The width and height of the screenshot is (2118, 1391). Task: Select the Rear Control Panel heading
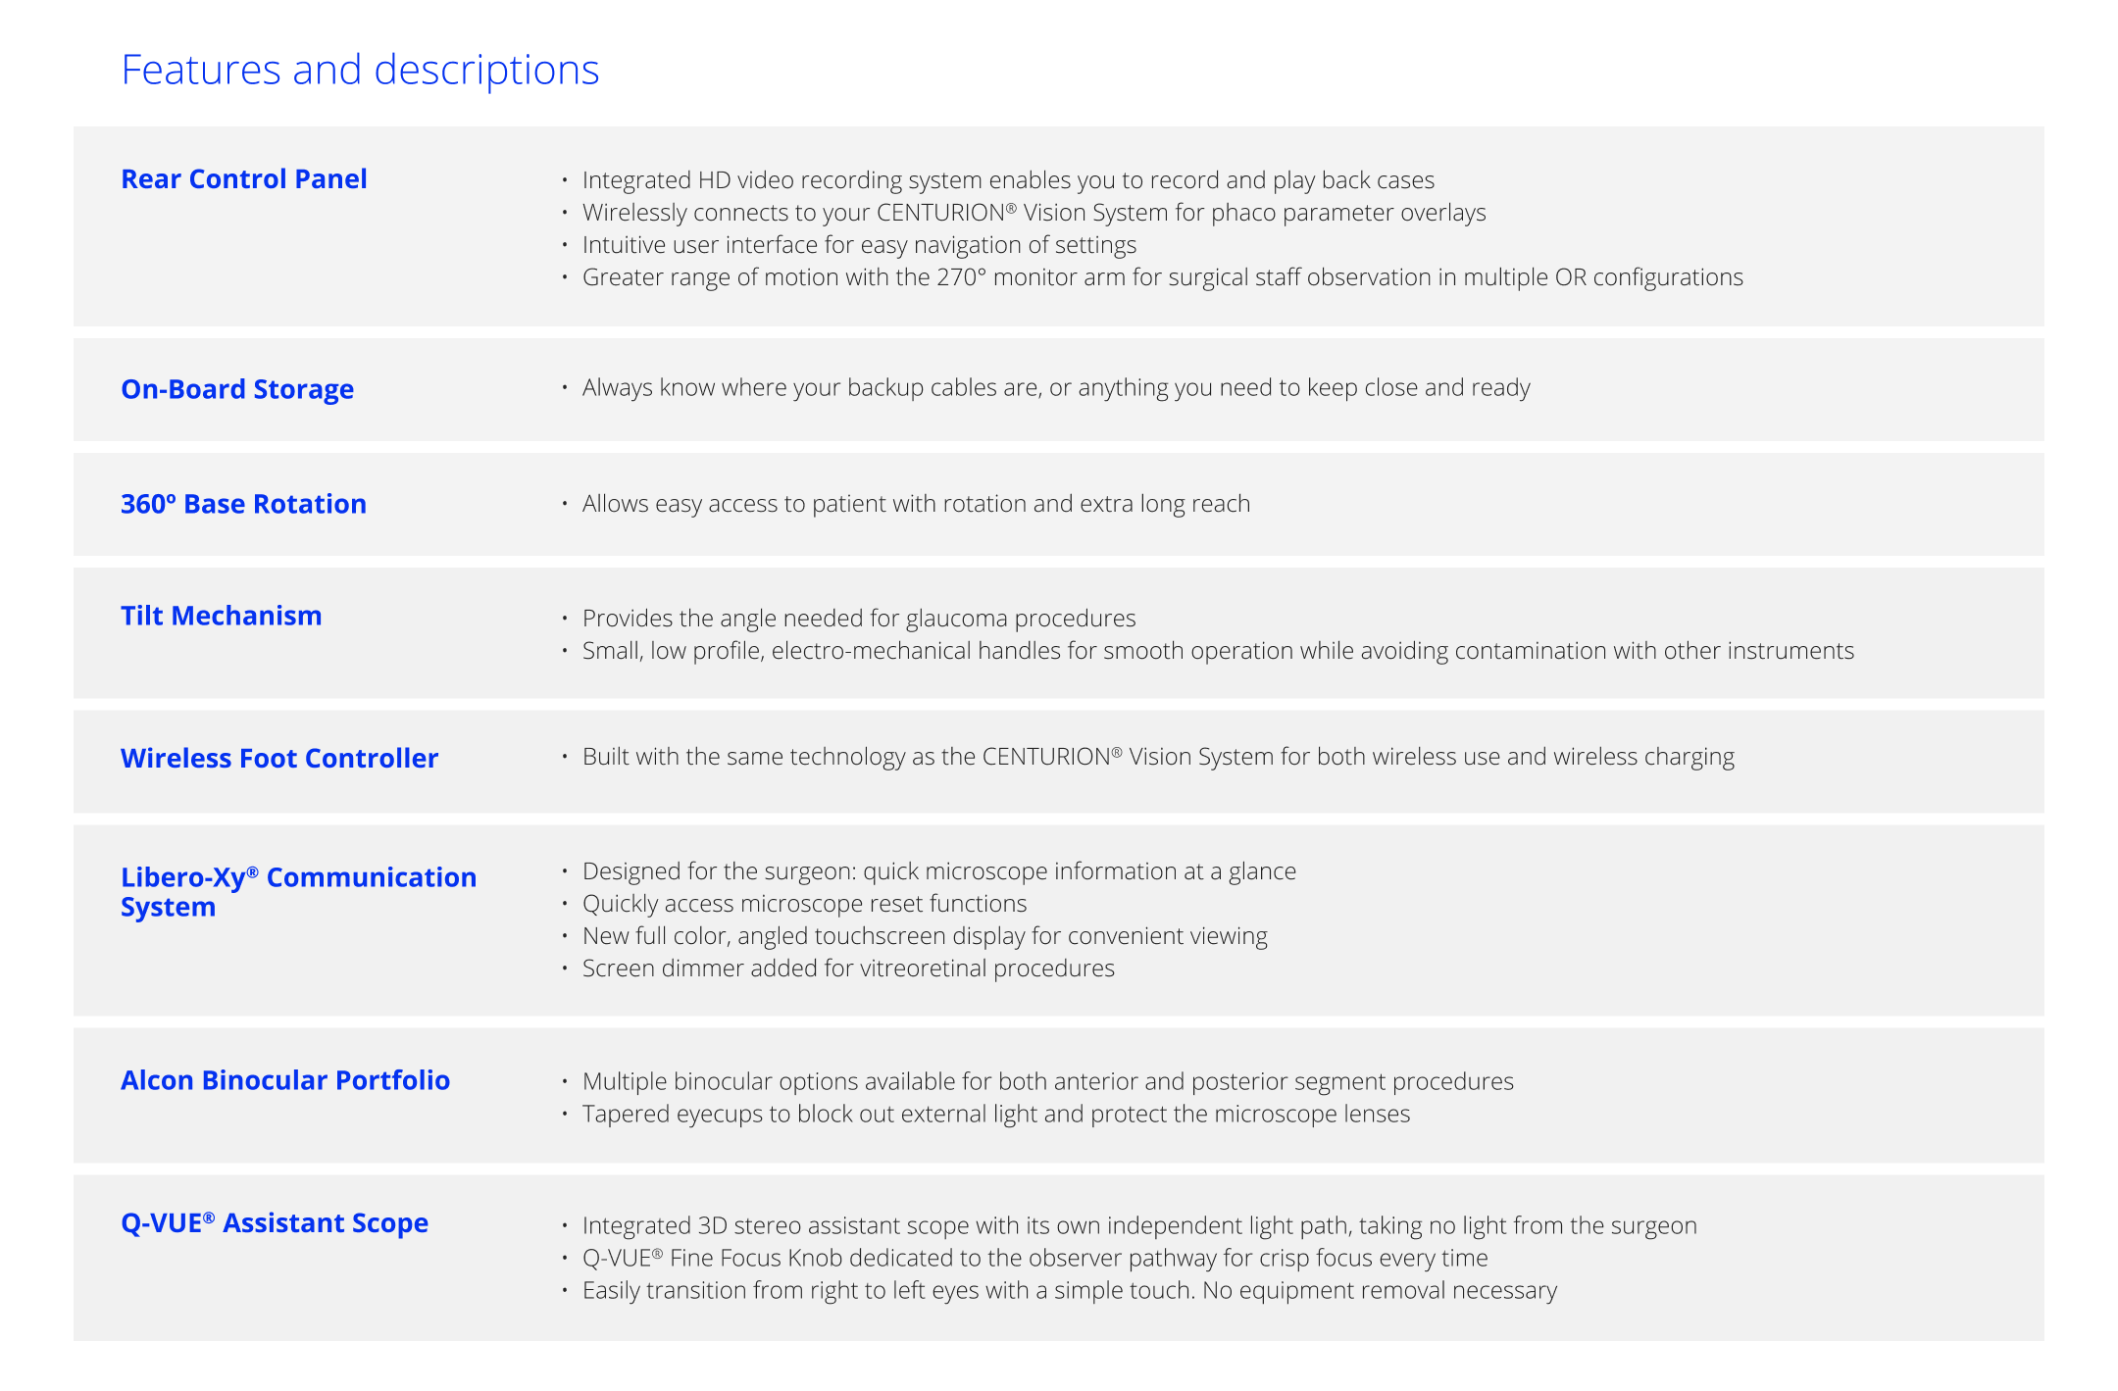(243, 179)
